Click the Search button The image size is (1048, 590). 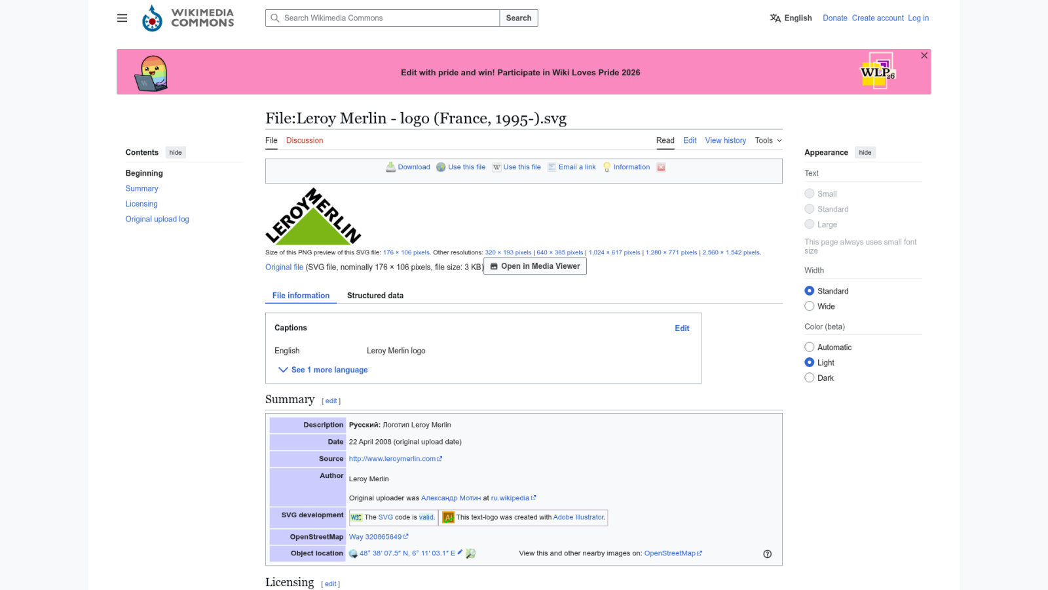point(519,18)
